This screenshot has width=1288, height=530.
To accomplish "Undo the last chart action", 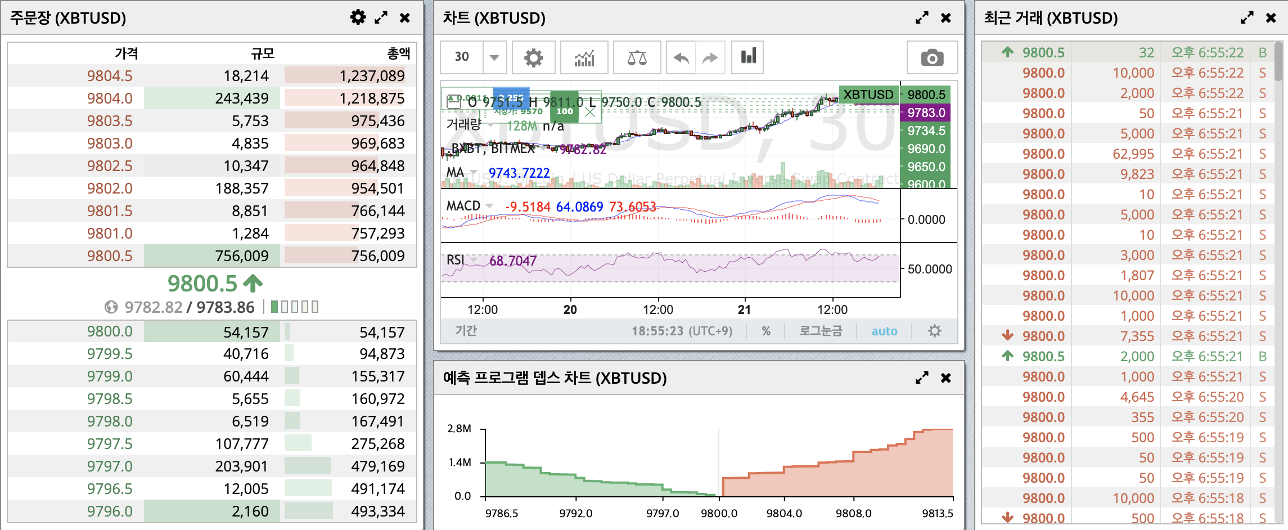I will (x=681, y=57).
